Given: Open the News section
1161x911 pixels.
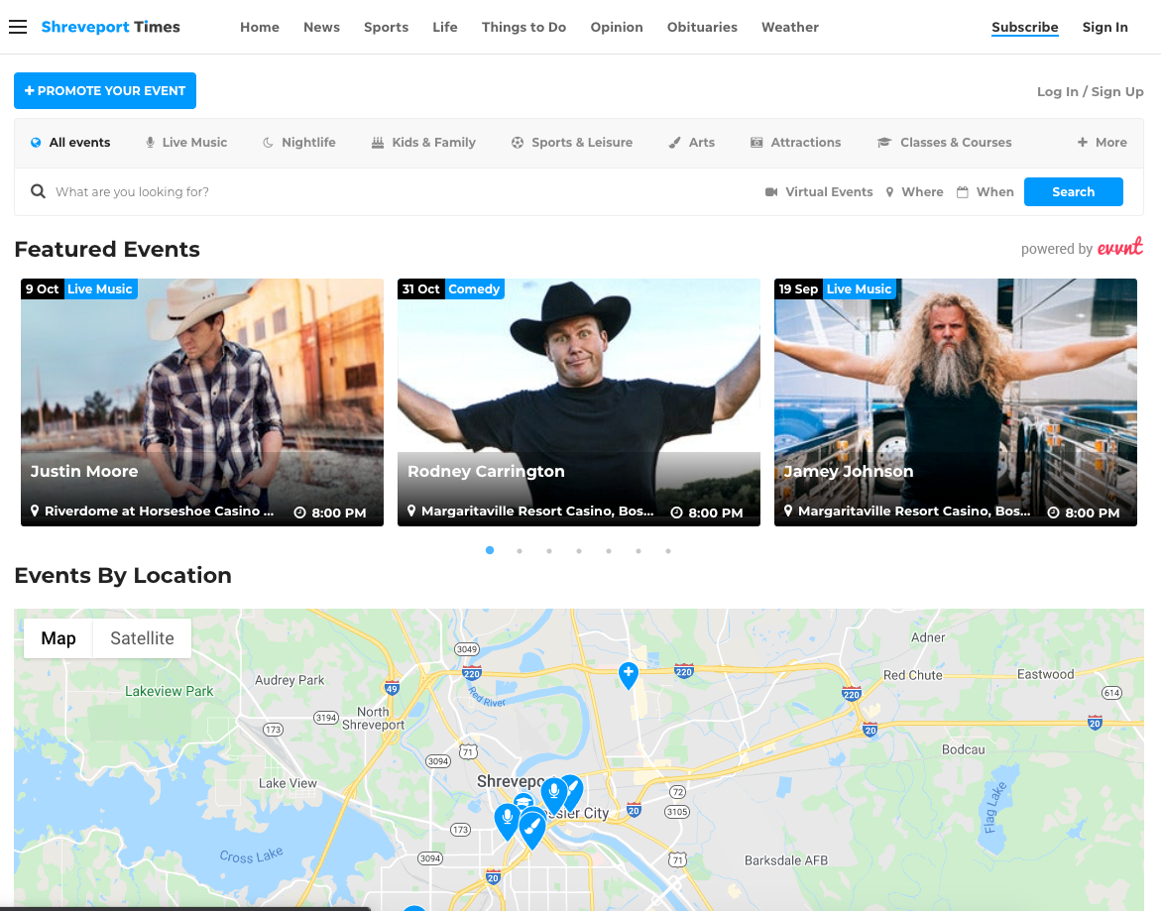Looking at the screenshot, I should click(x=321, y=27).
